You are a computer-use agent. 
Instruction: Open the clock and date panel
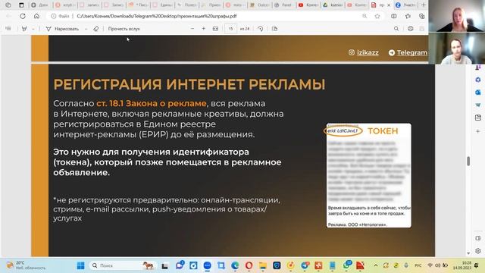[462, 265]
